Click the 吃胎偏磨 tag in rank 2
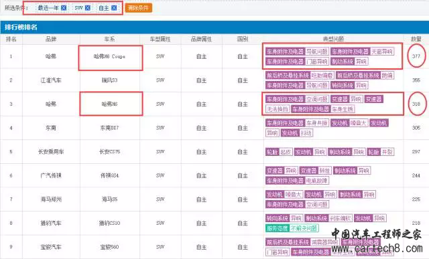The width and height of the screenshot is (429, 259). click(322, 75)
